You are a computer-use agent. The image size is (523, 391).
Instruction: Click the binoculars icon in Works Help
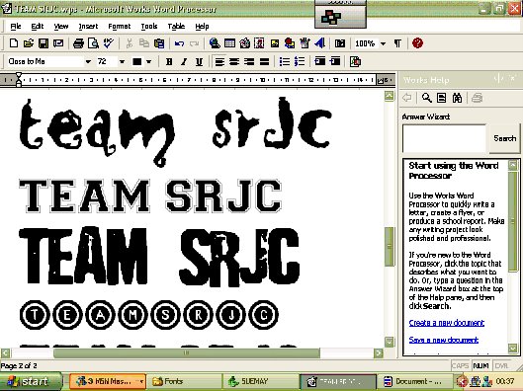click(x=457, y=98)
